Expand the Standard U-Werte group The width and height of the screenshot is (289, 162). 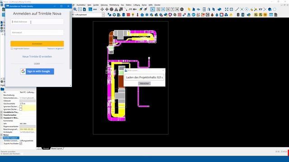[1, 118]
